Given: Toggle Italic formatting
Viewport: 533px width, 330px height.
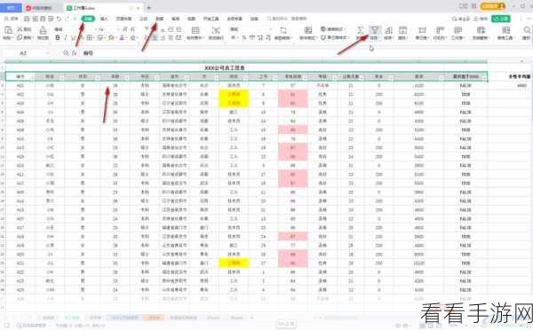Looking at the screenshot, I should [66, 37].
